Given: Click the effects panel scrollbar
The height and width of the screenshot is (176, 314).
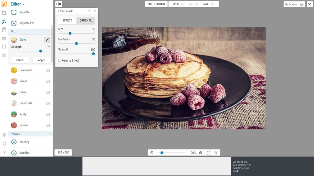Looking at the screenshot, I should pos(52,44).
